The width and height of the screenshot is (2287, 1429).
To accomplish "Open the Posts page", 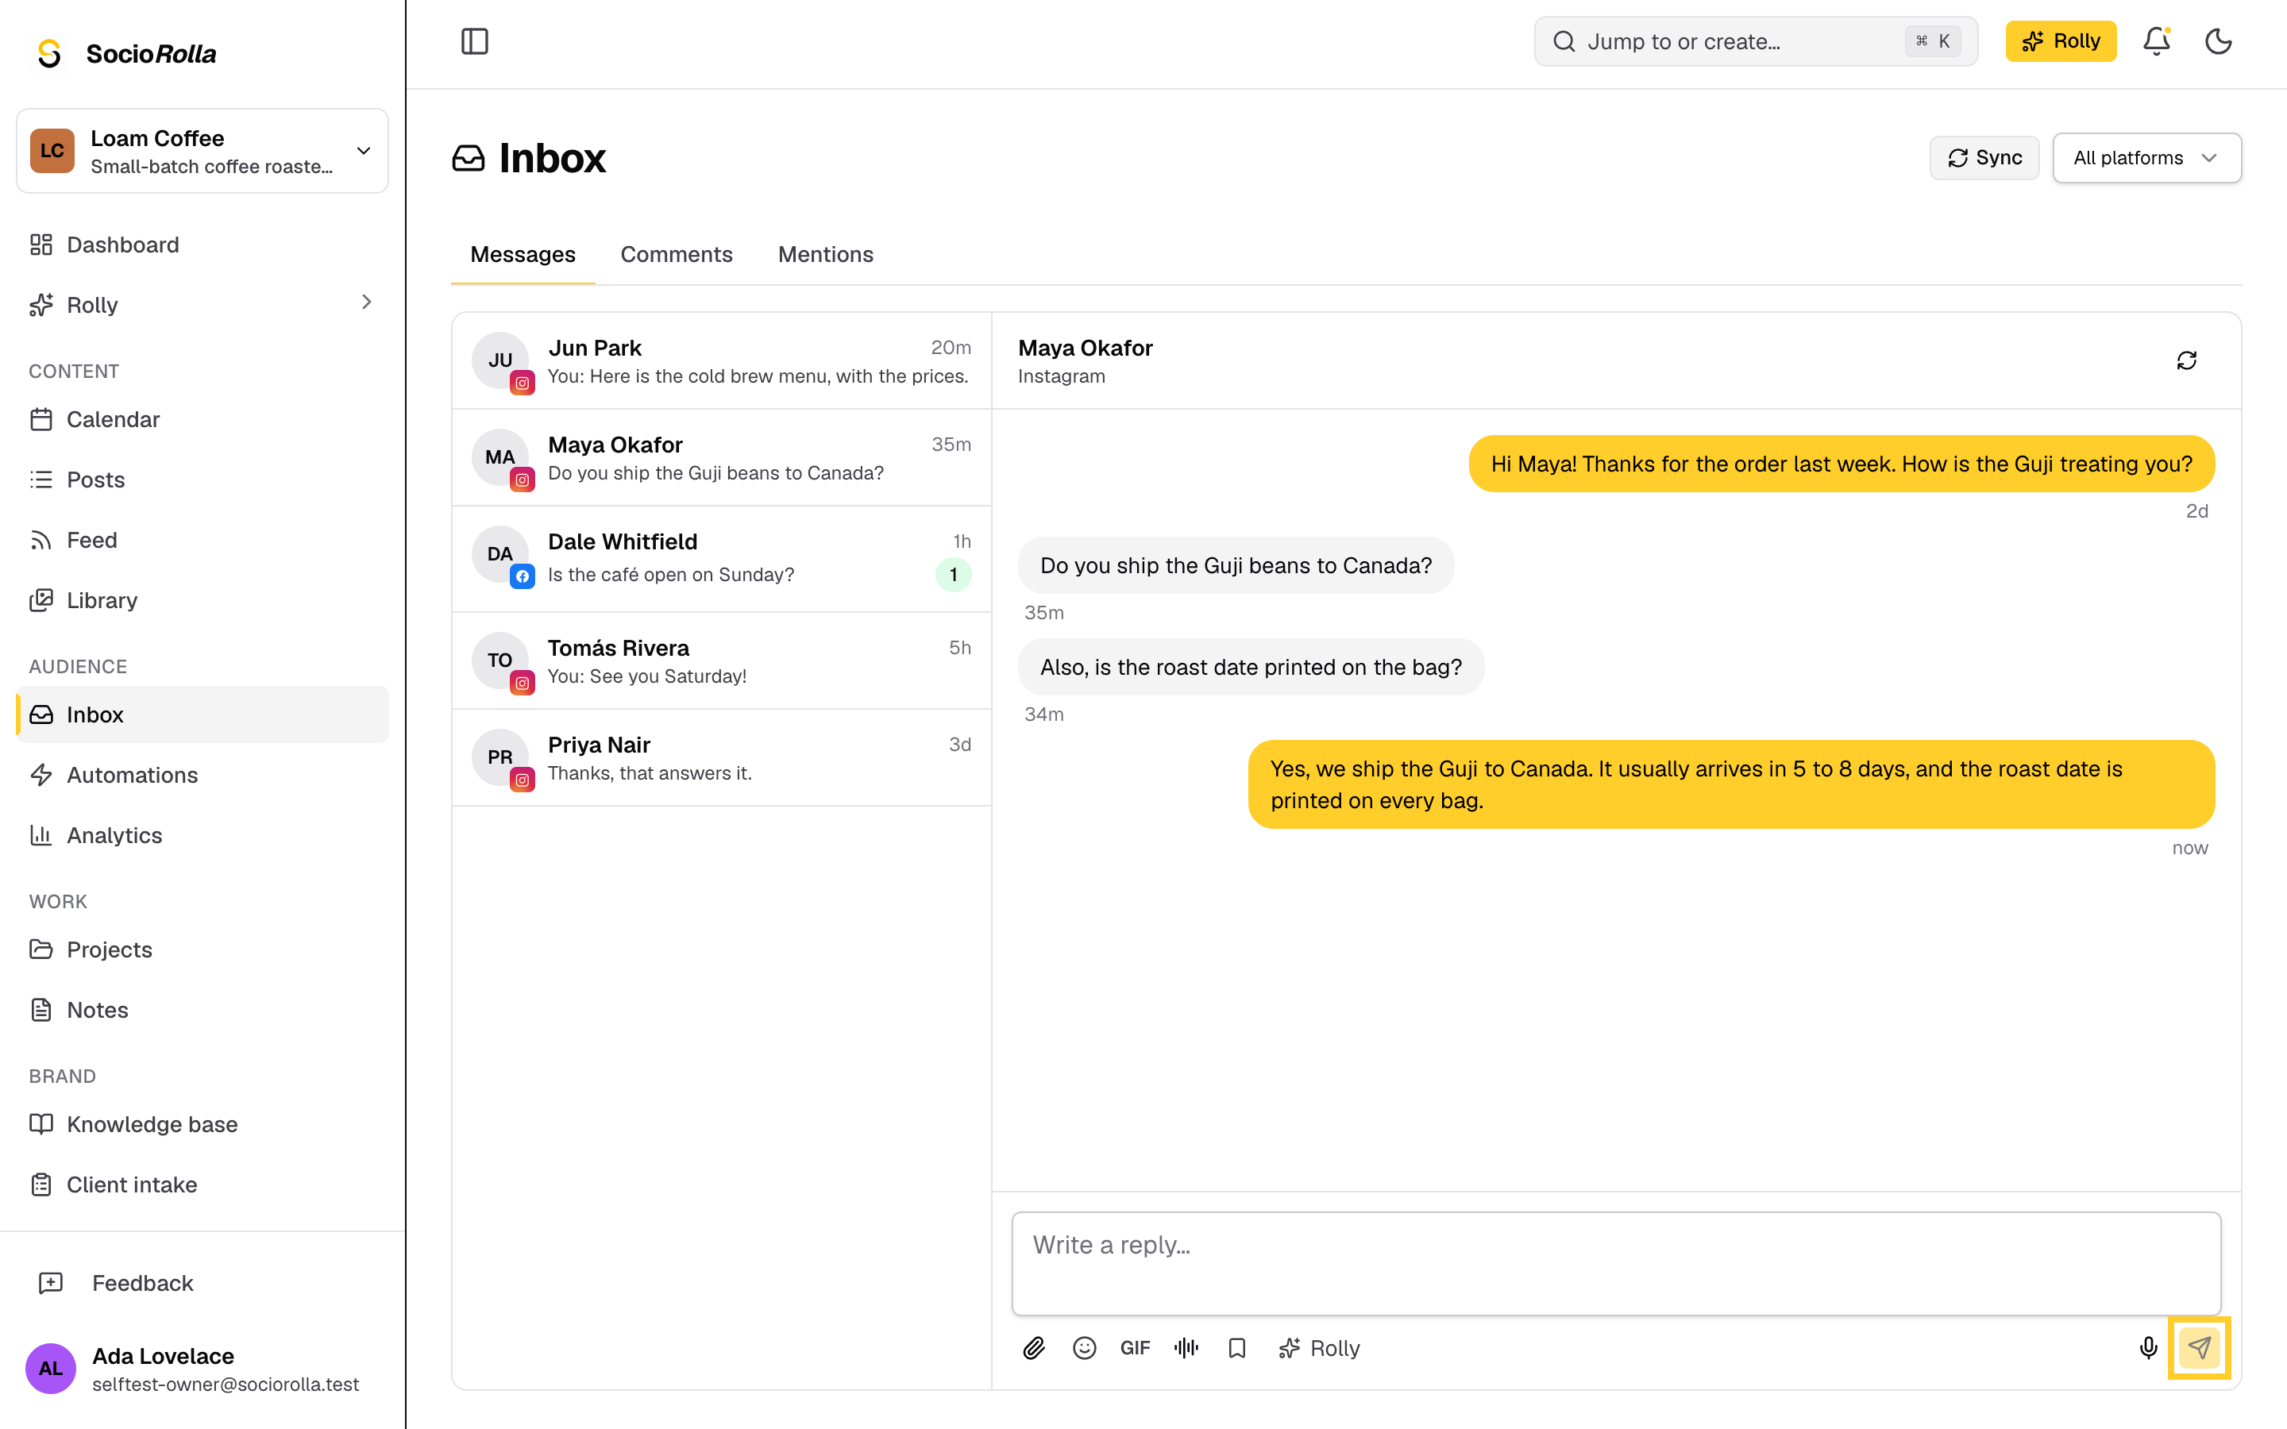I will tap(202, 480).
